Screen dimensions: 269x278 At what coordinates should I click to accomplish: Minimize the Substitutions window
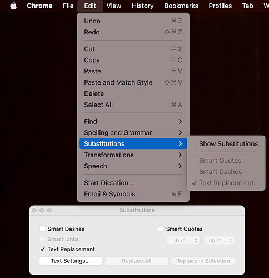click(42, 210)
